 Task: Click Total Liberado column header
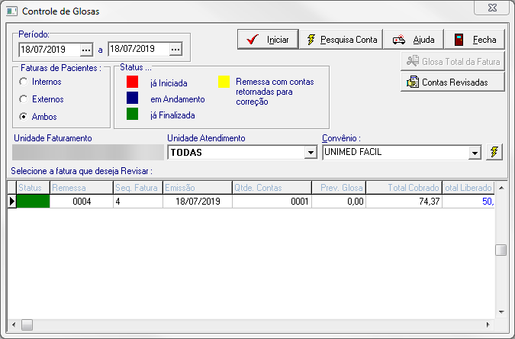coord(468,188)
